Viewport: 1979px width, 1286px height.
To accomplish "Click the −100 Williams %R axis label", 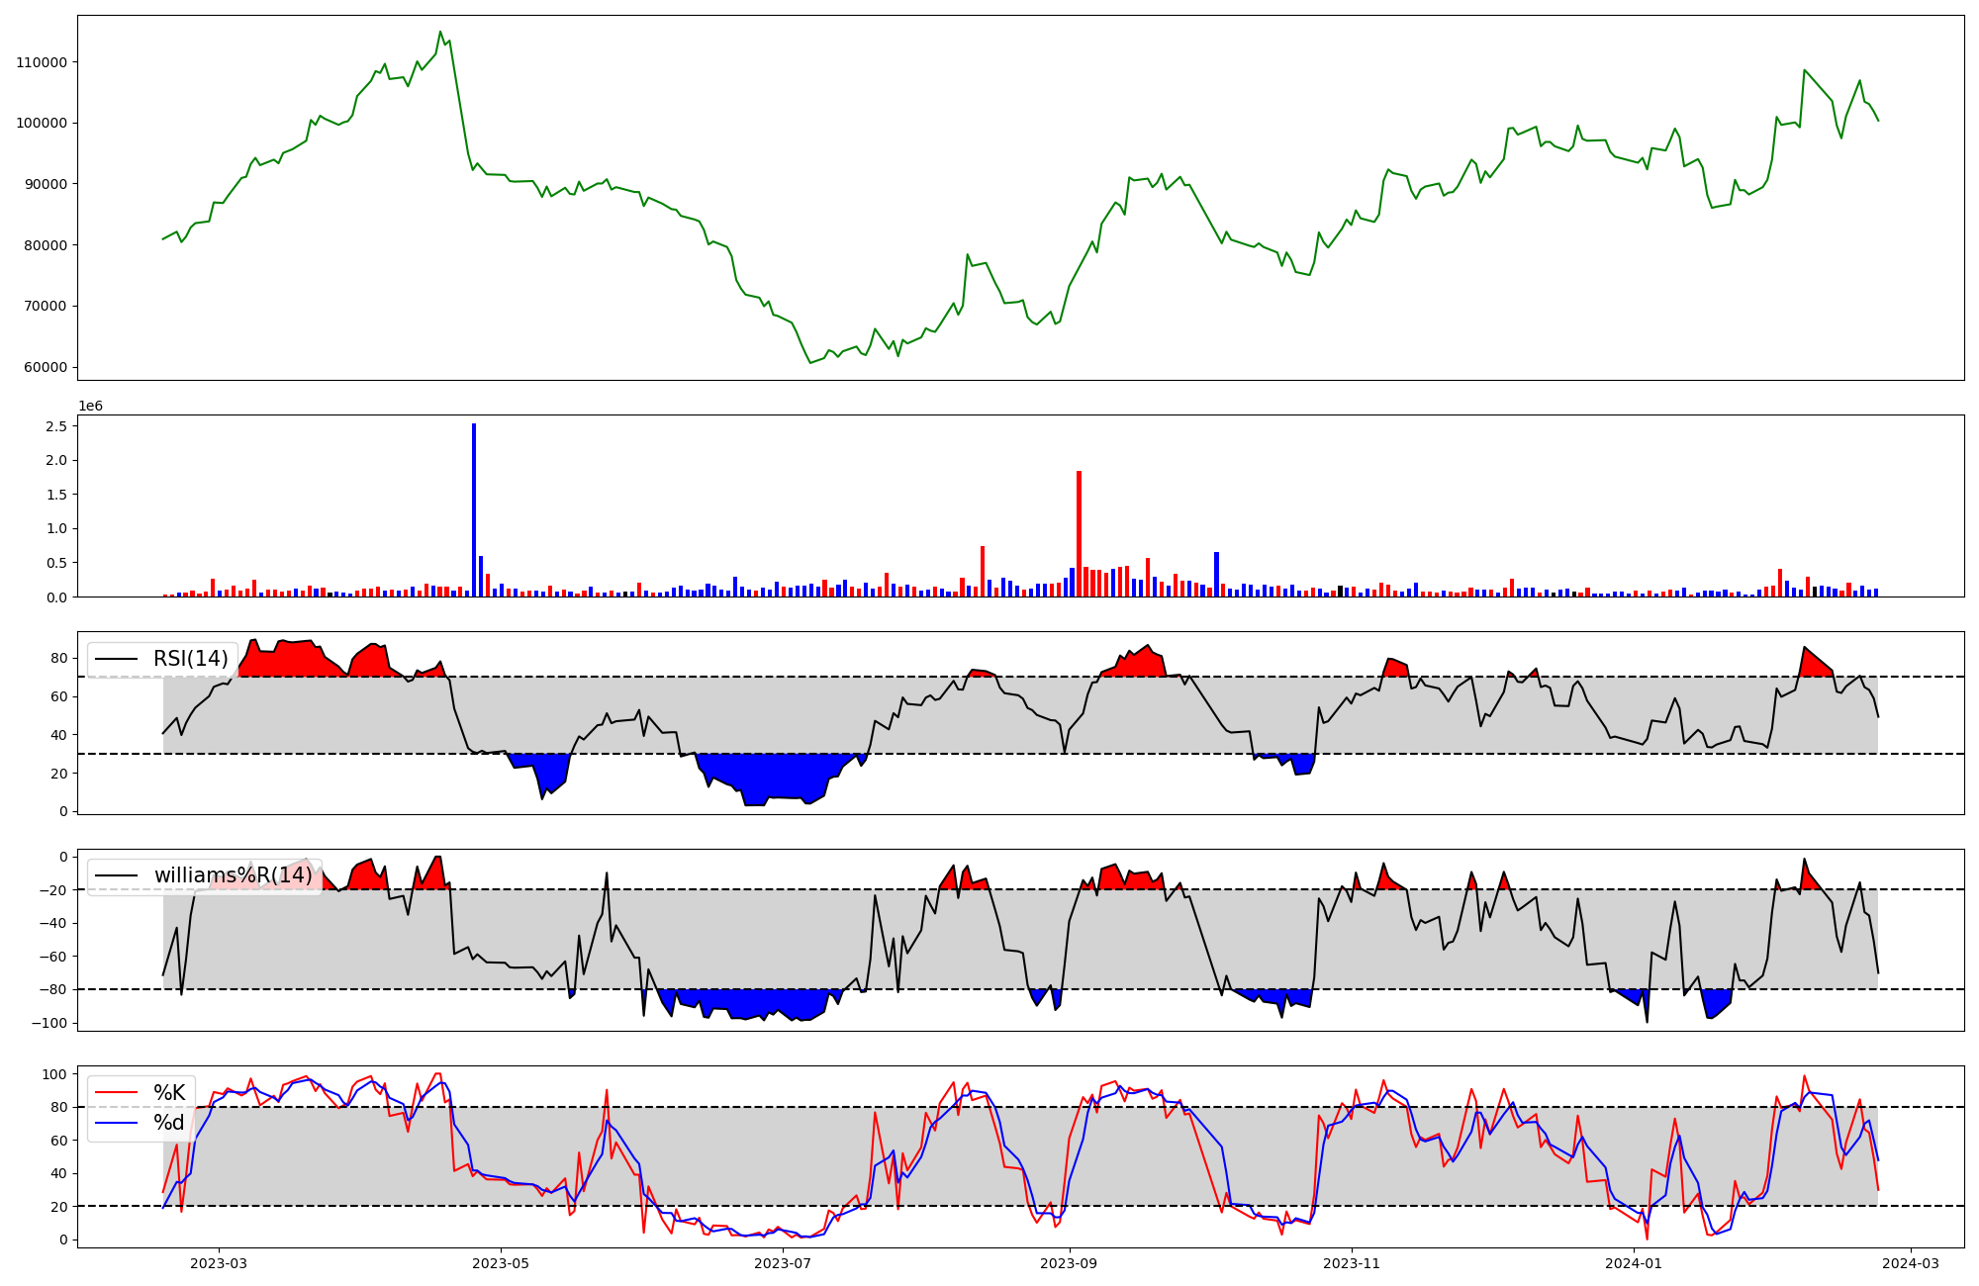I will click(47, 1023).
